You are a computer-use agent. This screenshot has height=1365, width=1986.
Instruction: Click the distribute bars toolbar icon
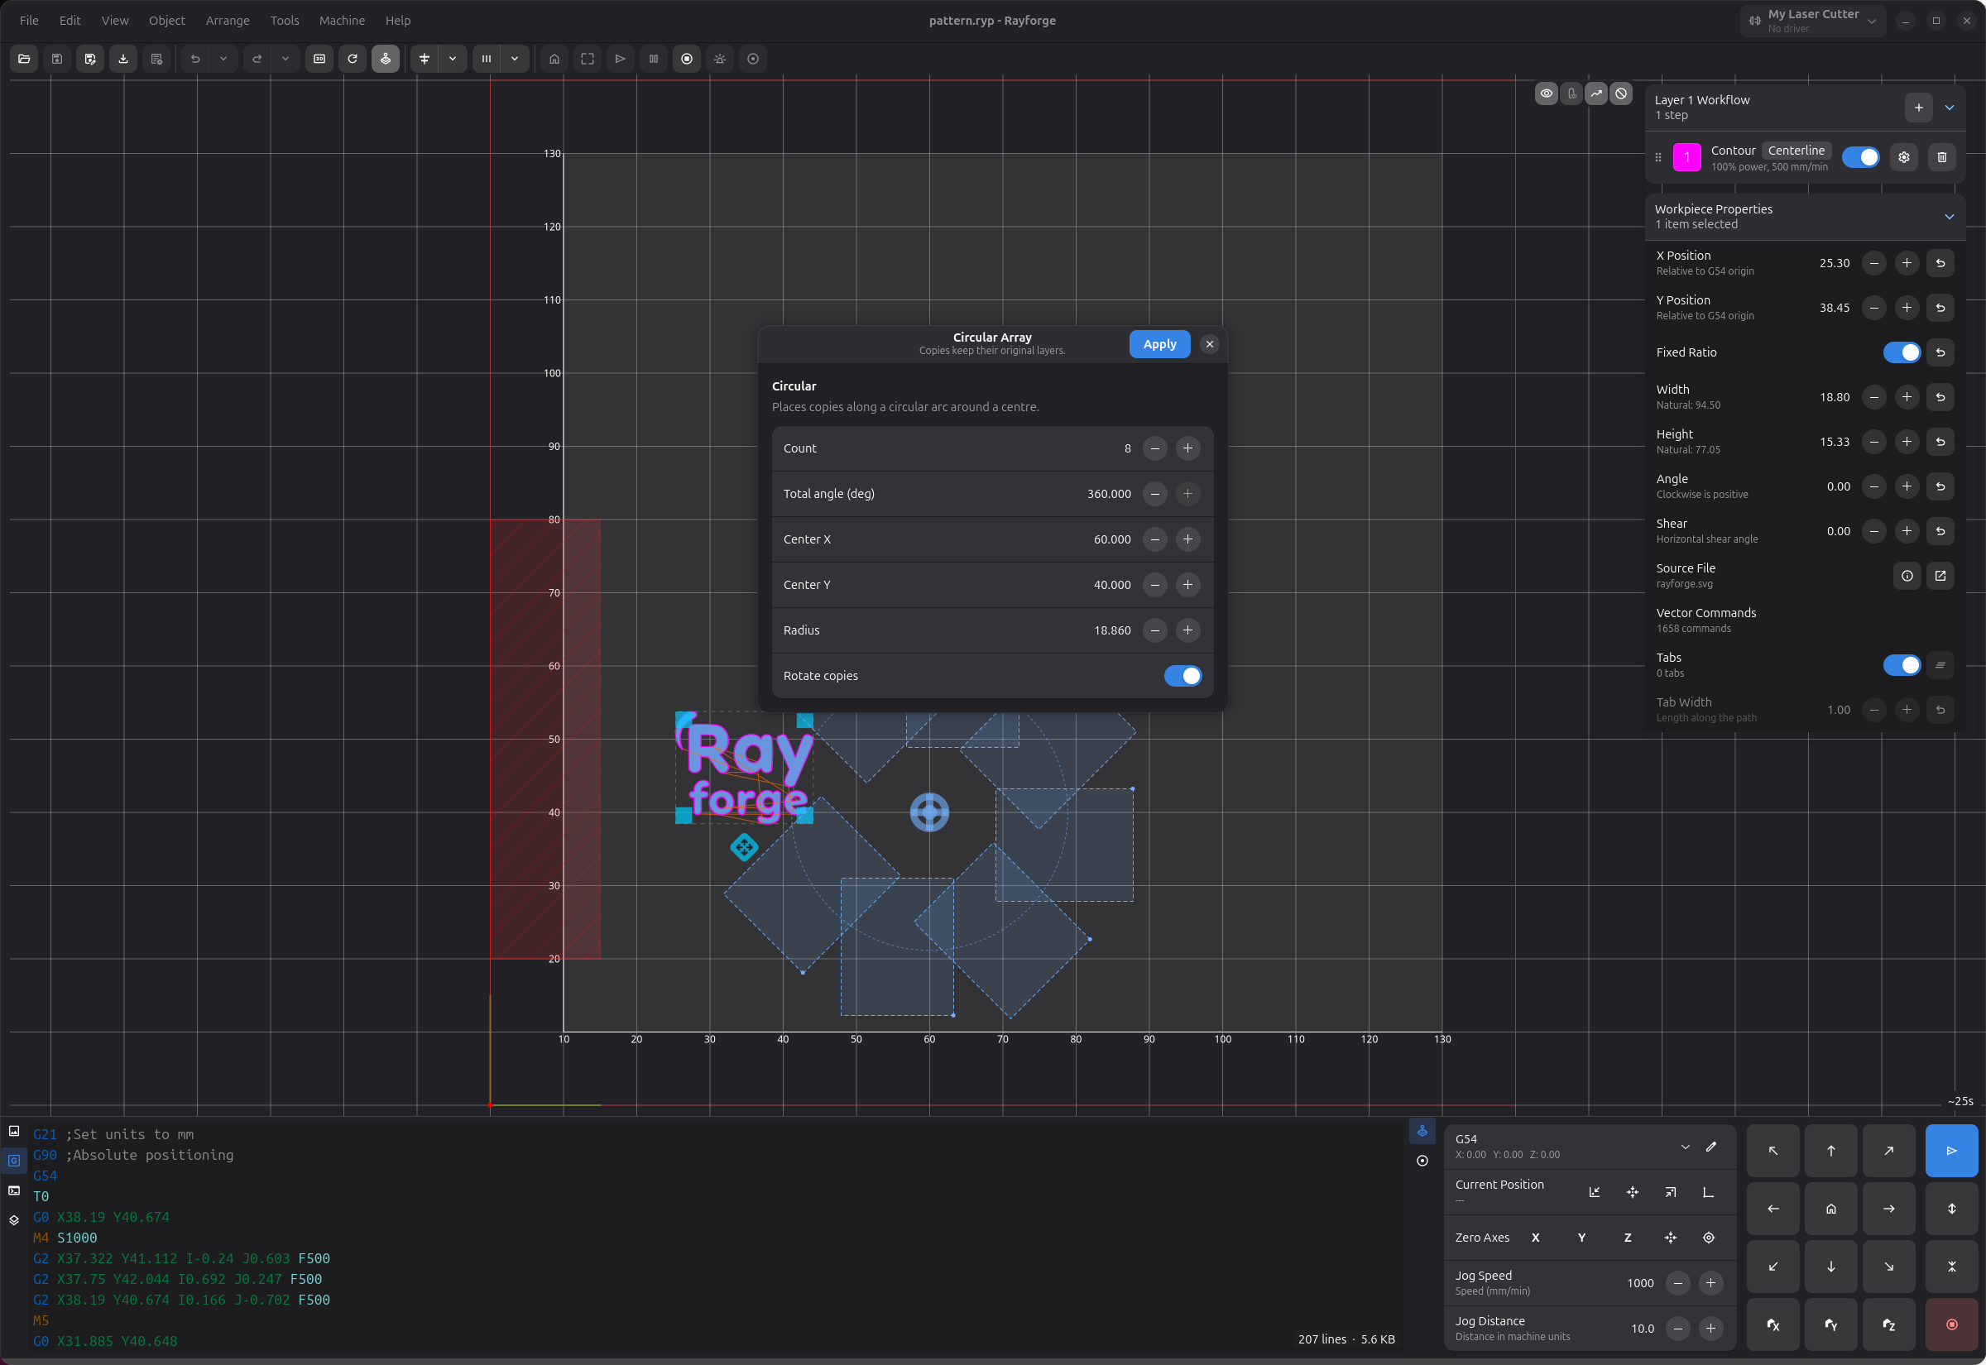tap(486, 59)
